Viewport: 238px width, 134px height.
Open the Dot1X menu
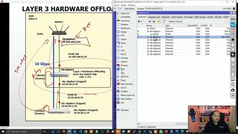tap(123, 88)
